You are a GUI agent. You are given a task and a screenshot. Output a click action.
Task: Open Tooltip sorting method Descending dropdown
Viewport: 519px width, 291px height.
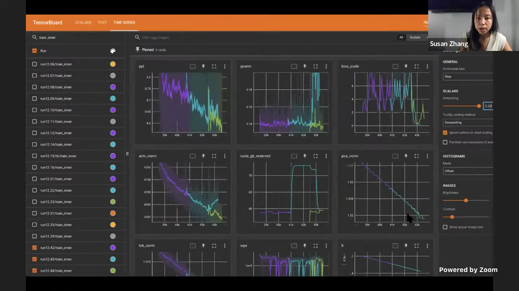tap(468, 122)
